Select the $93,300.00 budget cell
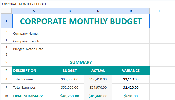This screenshot has height=100, width=175. pos(70,79)
